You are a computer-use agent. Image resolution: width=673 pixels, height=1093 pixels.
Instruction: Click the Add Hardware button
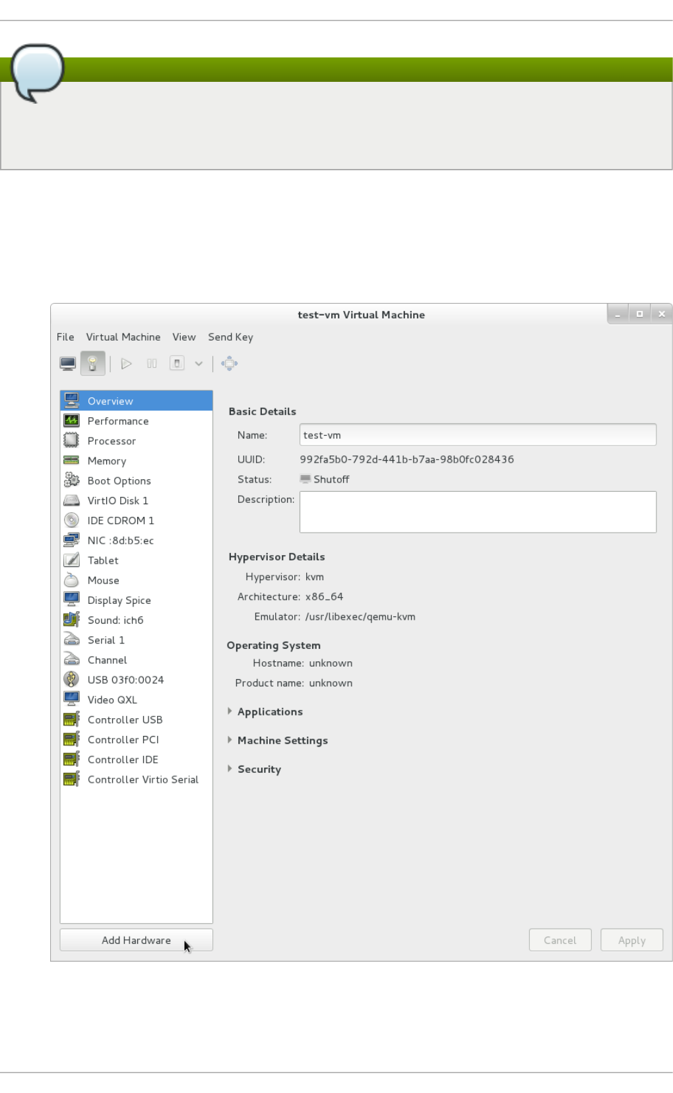(x=136, y=940)
